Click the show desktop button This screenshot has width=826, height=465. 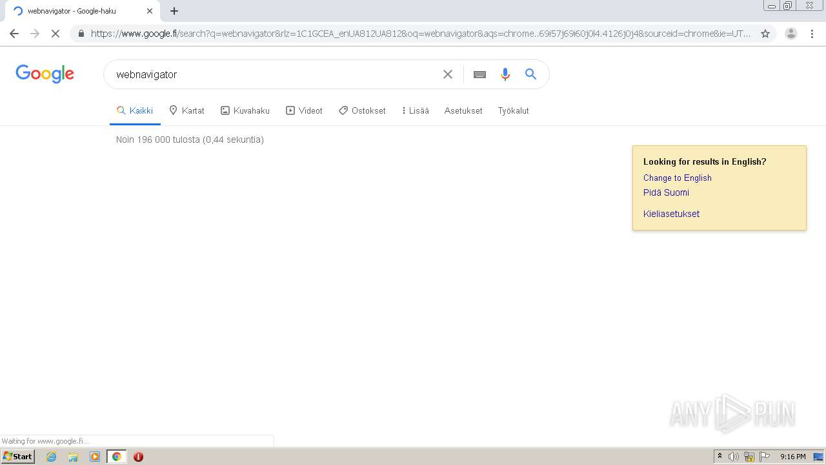818,457
